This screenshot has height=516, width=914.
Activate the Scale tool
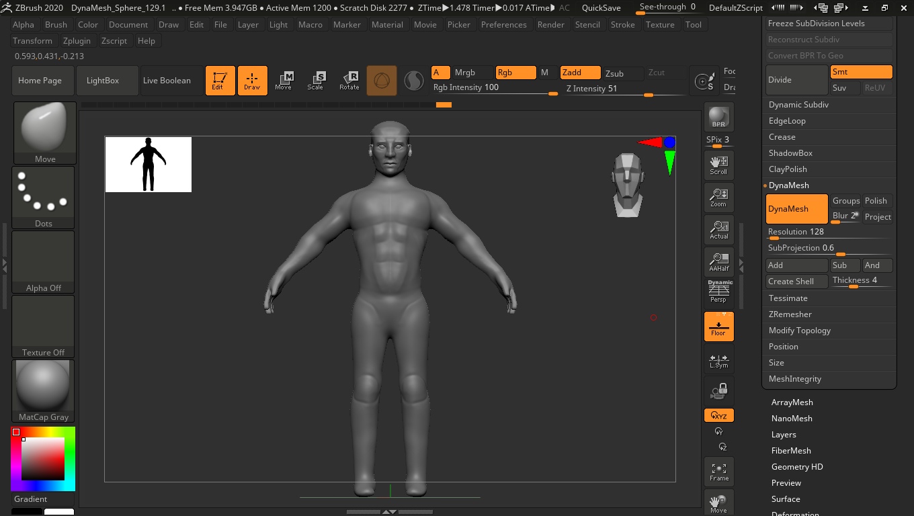point(315,81)
